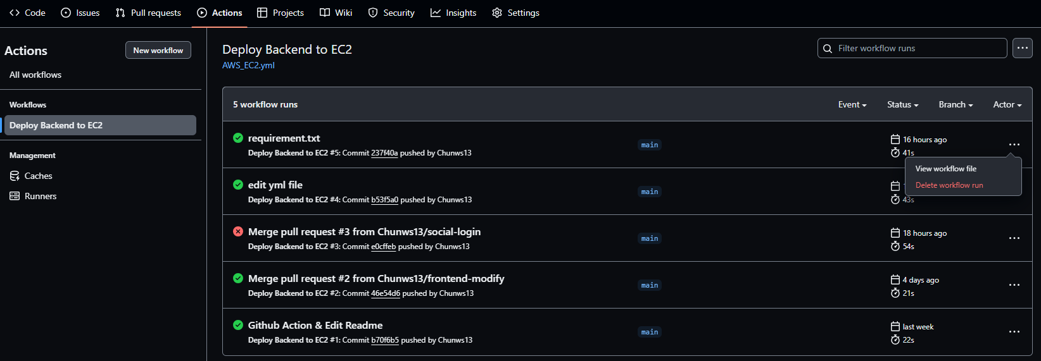
Task: Click the 5 workflow runs heading
Action: click(x=265, y=104)
